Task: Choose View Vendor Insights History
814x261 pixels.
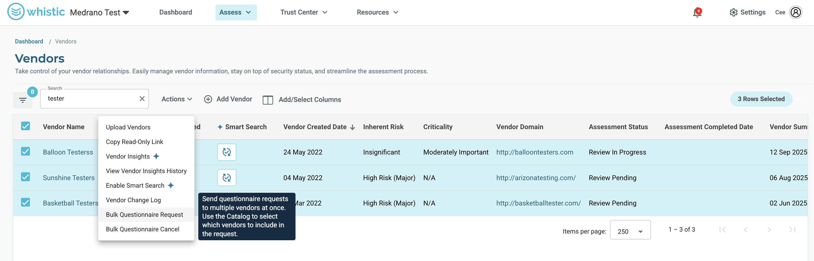Action: (x=146, y=171)
